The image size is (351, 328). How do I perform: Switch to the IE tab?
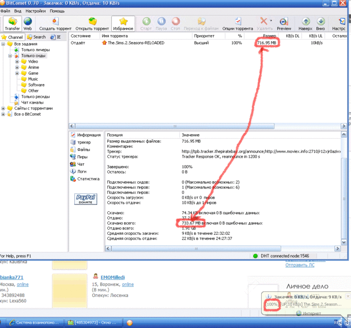click(56, 37)
